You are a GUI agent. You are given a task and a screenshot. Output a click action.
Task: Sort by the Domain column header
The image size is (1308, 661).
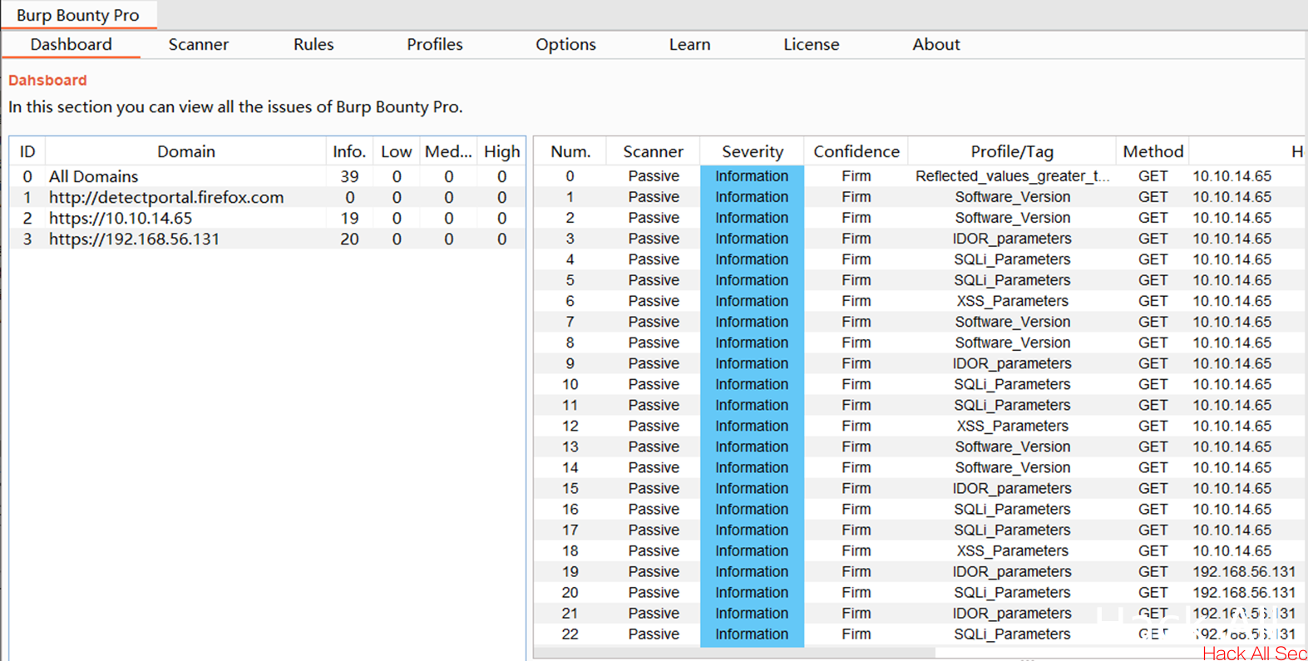[185, 151]
